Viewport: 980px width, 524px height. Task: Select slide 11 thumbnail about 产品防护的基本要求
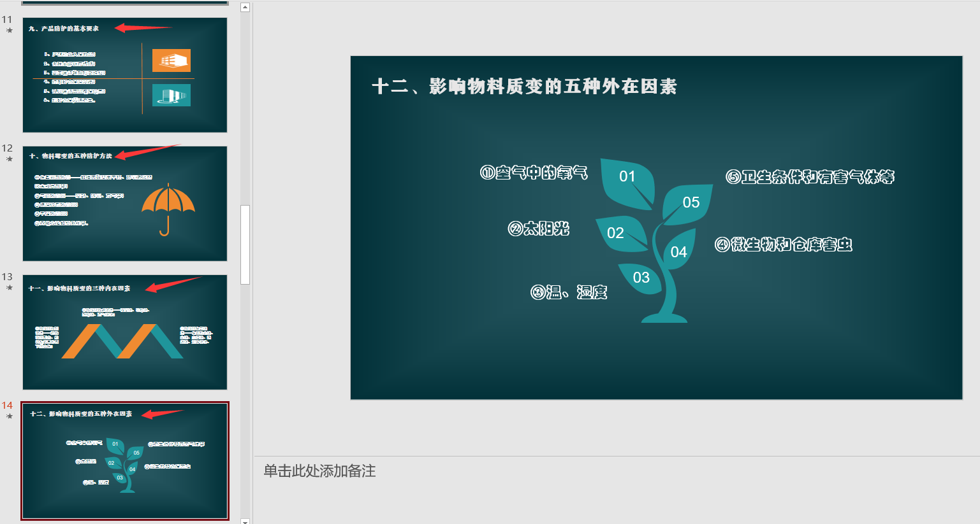[x=125, y=75]
